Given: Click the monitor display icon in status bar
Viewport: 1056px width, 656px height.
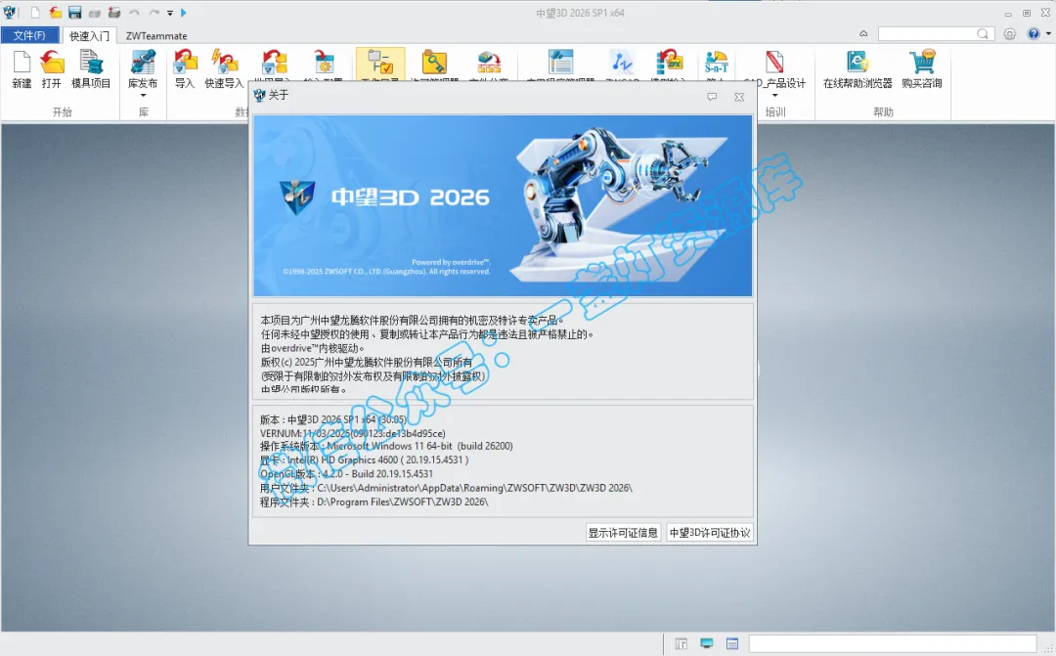Looking at the screenshot, I should 707,644.
